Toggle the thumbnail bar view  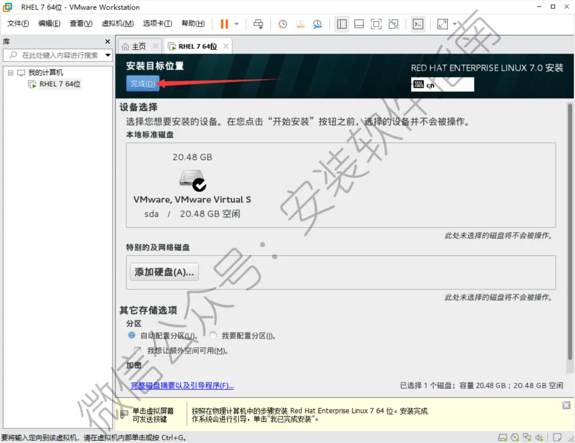click(x=359, y=24)
